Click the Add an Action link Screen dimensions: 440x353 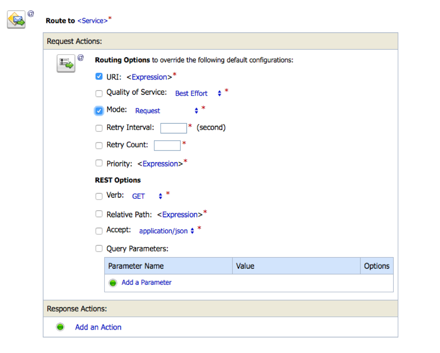98,327
